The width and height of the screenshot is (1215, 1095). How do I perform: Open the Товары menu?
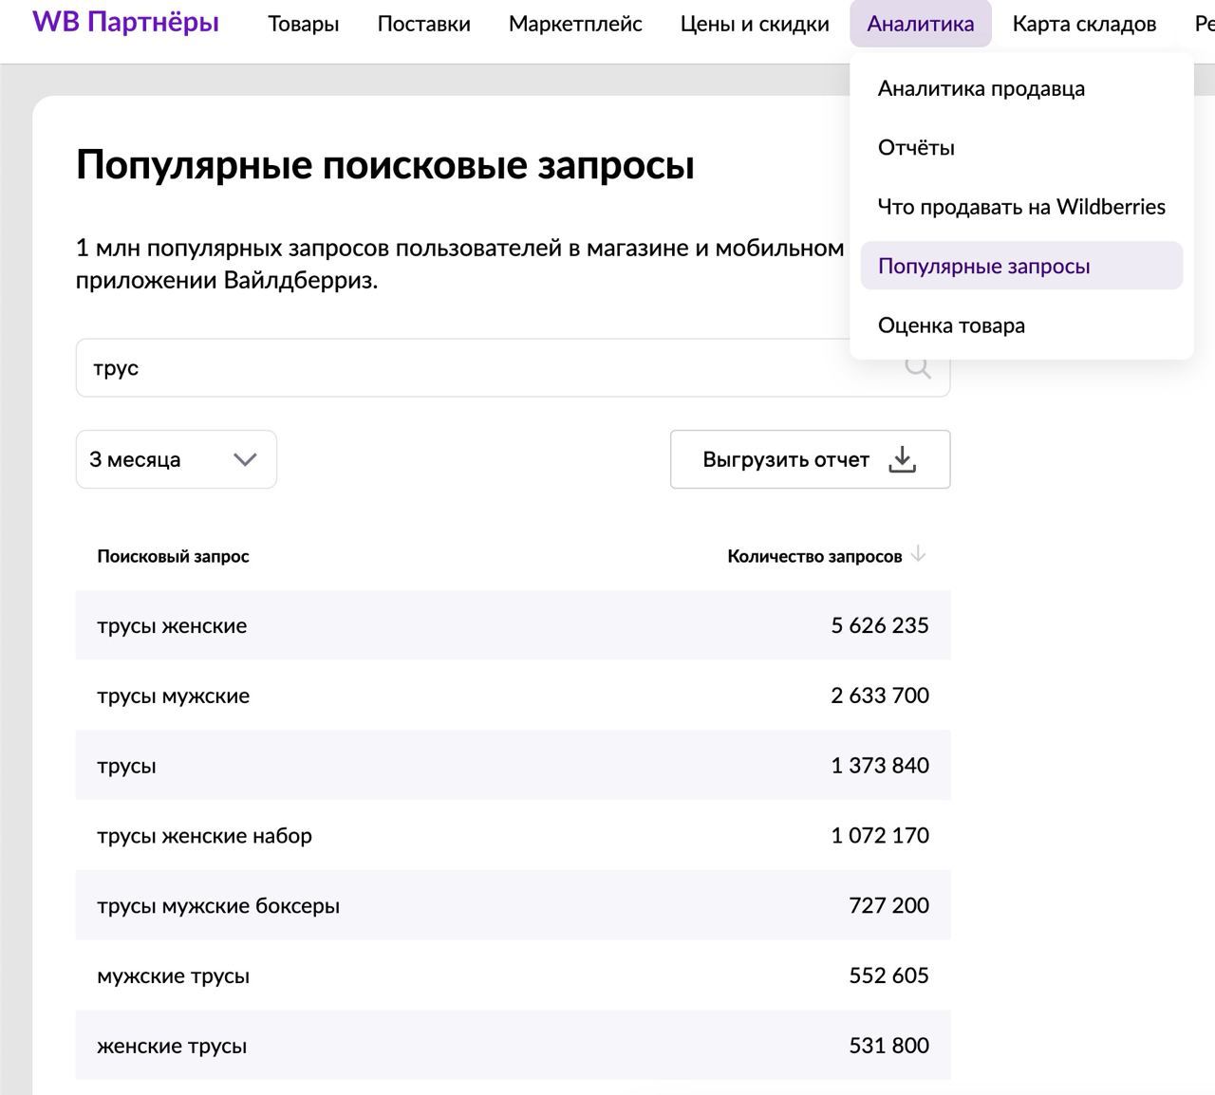click(x=303, y=24)
